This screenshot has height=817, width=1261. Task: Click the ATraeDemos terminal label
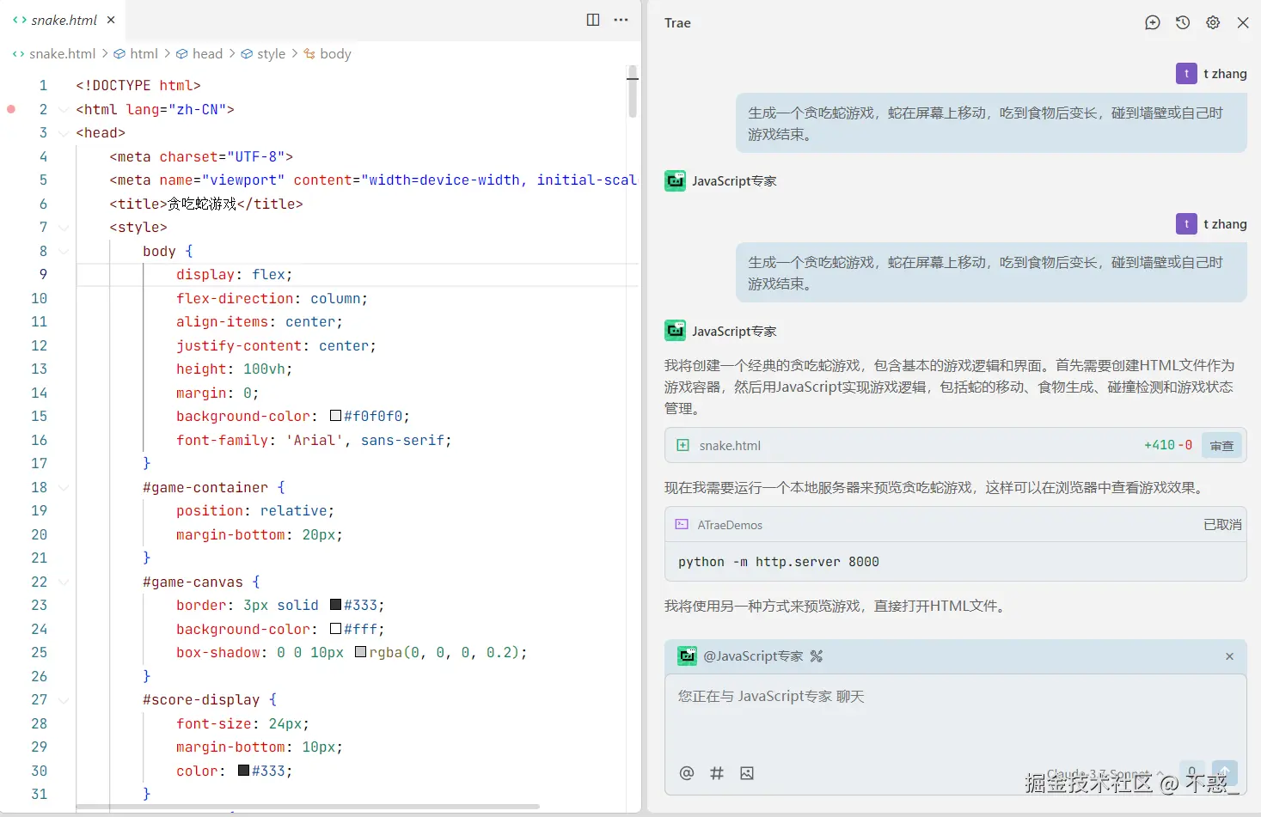730,524
